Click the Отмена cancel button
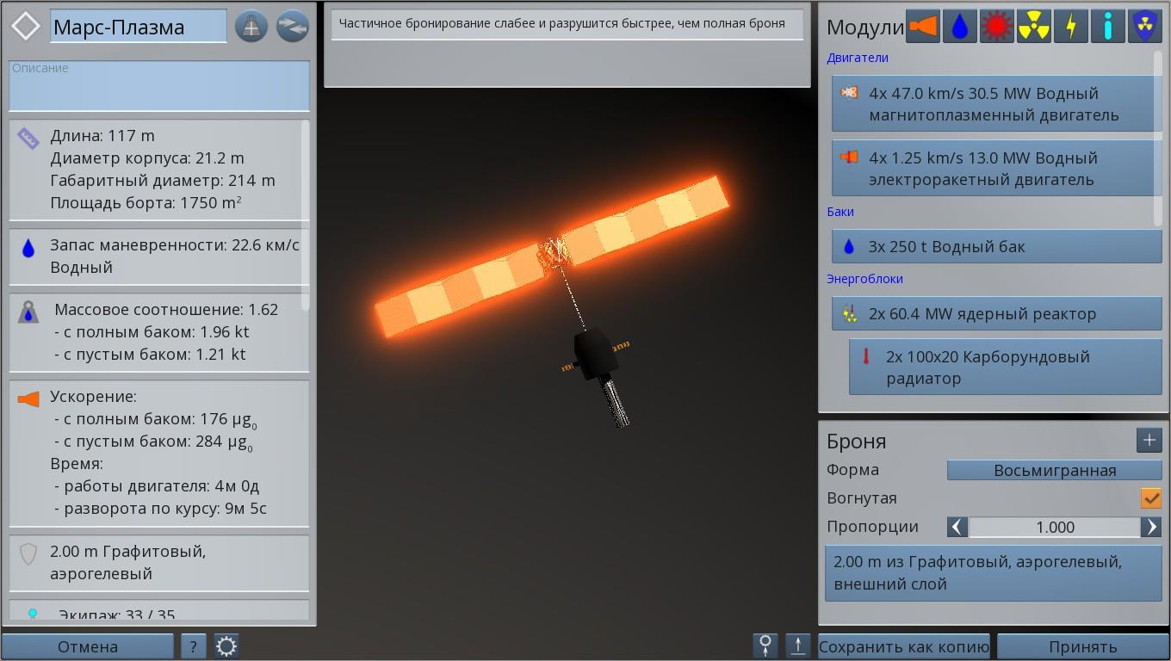This screenshot has height=661, width=1171. click(x=88, y=646)
